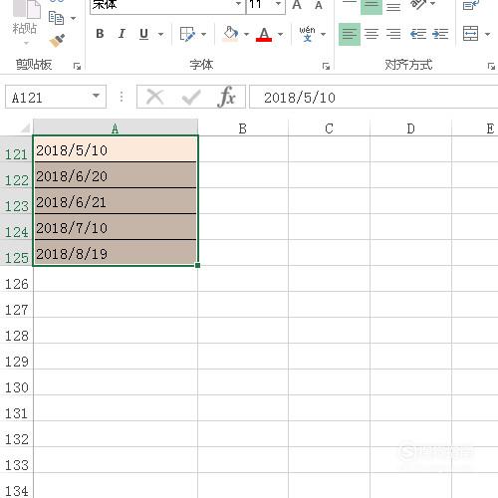The image size is (498, 498).
Task: Click Format Painter brush icon
Action: 57,41
